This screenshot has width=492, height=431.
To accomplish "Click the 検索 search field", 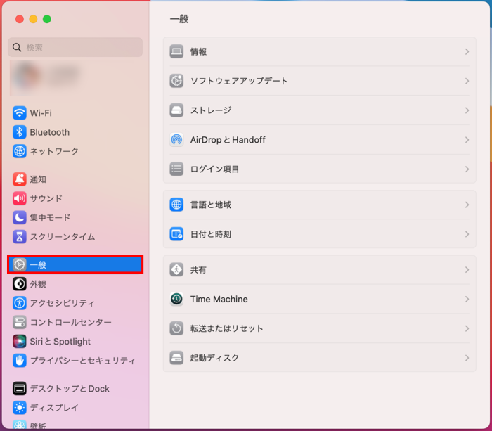I will (x=76, y=47).
